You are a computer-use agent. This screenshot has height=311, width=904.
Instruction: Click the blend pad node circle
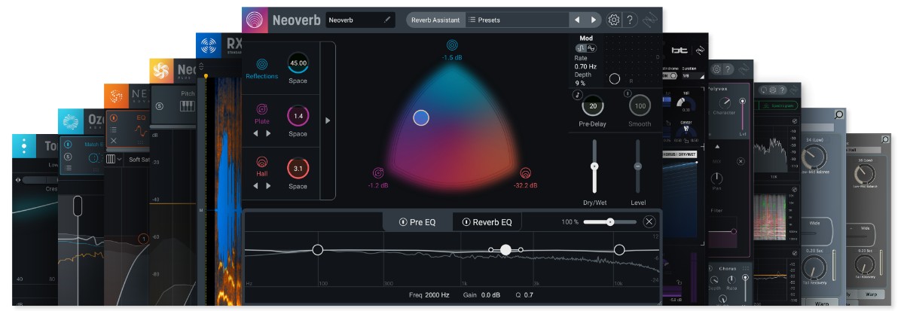point(421,117)
